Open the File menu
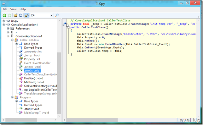Image resolution: width=203 pixels, height=125 pixels. tap(5, 9)
